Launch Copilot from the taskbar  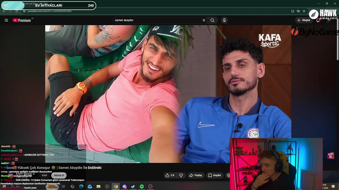(x=73, y=187)
